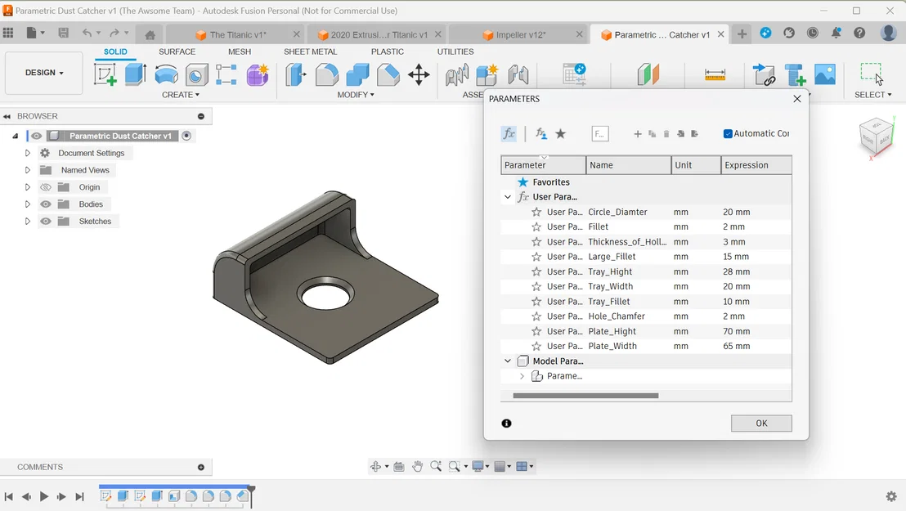Activate the Move/Copy tool

[419, 74]
